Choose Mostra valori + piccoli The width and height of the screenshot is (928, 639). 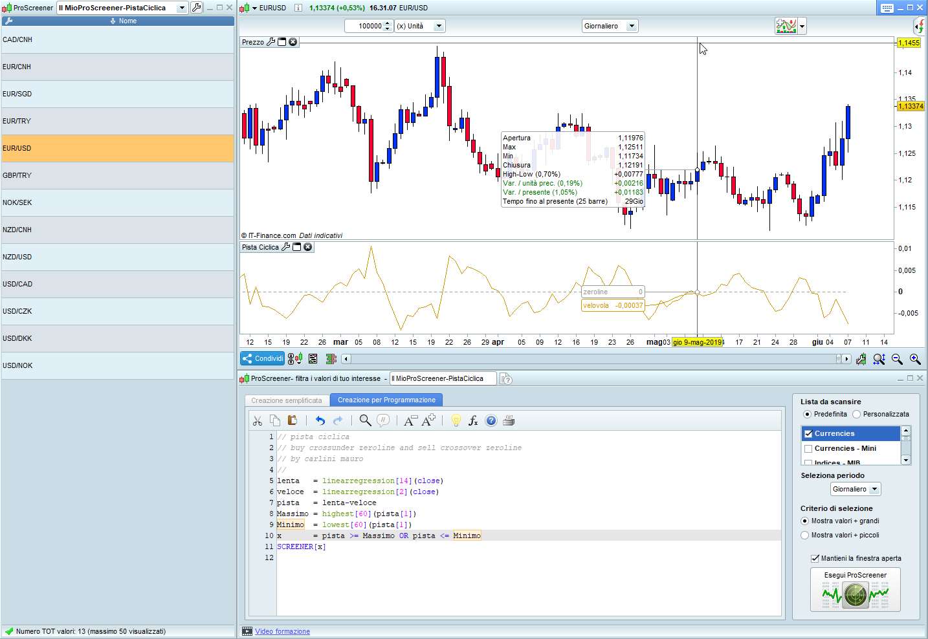pos(805,535)
